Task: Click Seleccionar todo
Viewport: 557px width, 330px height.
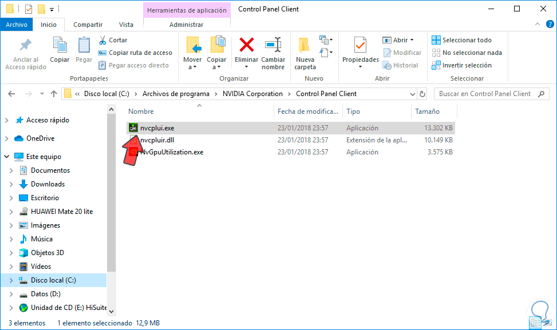Action: [x=461, y=40]
